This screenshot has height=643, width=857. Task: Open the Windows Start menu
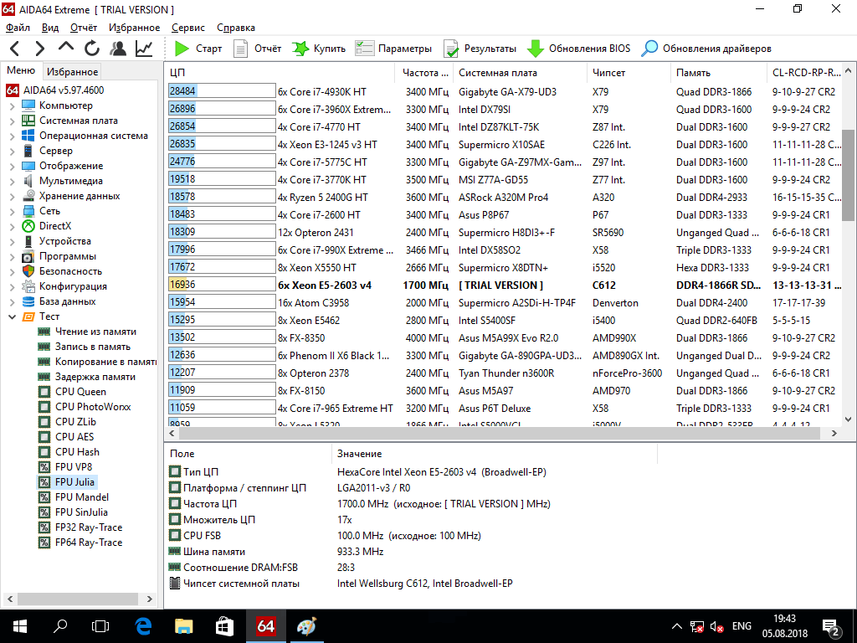click(x=20, y=626)
